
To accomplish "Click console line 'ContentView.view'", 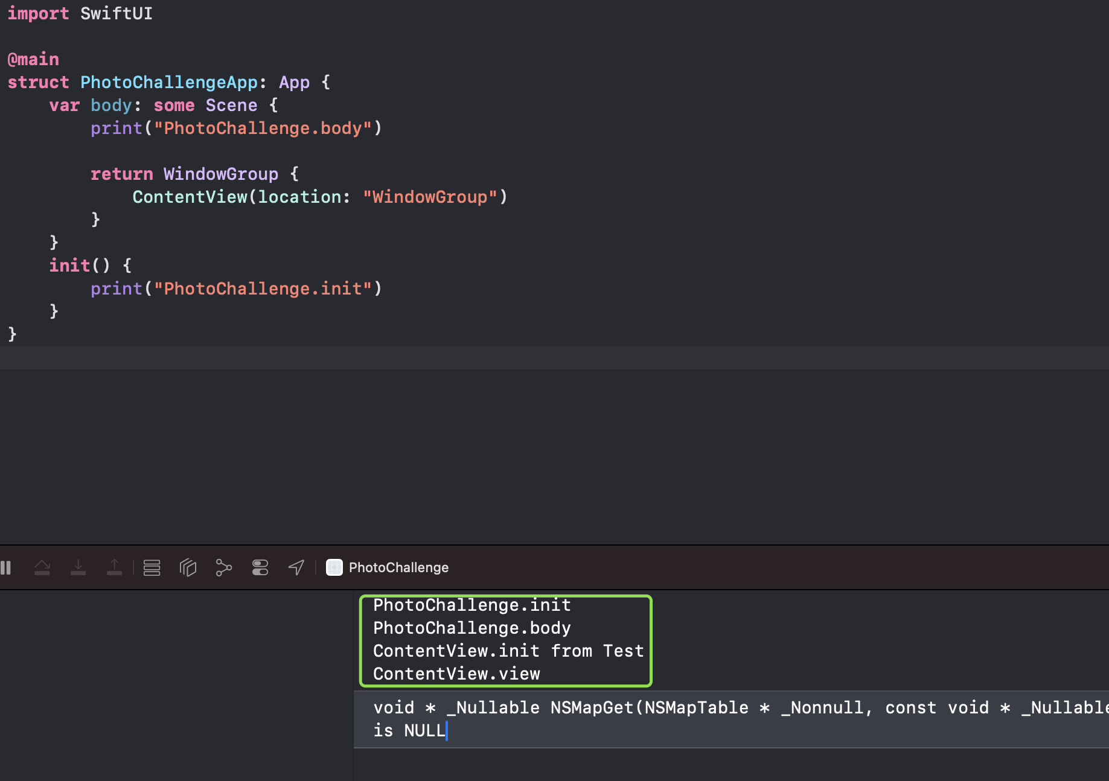I will tap(456, 674).
